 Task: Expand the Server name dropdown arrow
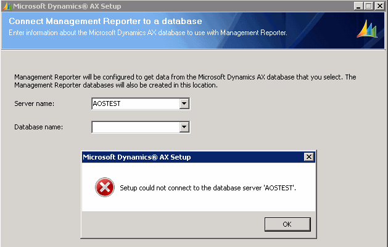pos(184,103)
